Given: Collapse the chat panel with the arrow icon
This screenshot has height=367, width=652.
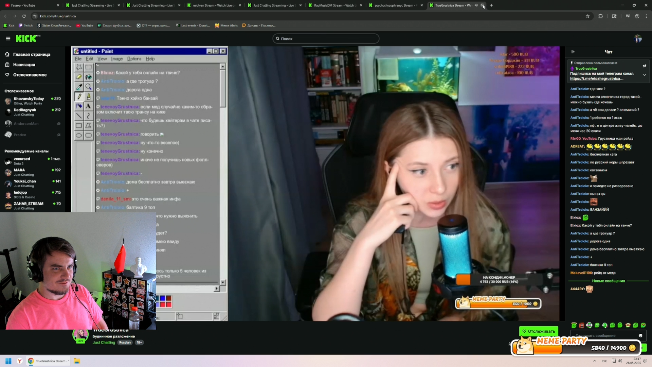Looking at the screenshot, I should (x=573, y=52).
